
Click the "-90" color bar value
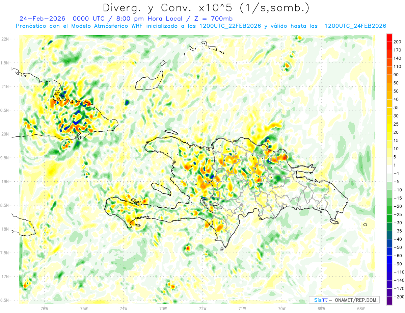[398, 264]
